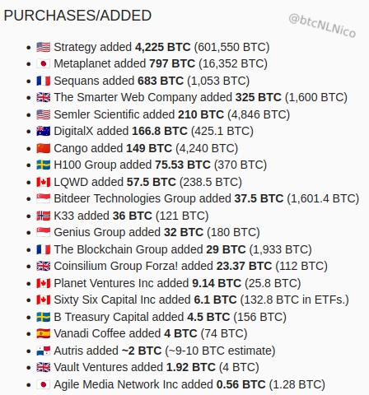
Task: Click the Spanish flag beside Vanadi Coffee
Action: (44, 333)
